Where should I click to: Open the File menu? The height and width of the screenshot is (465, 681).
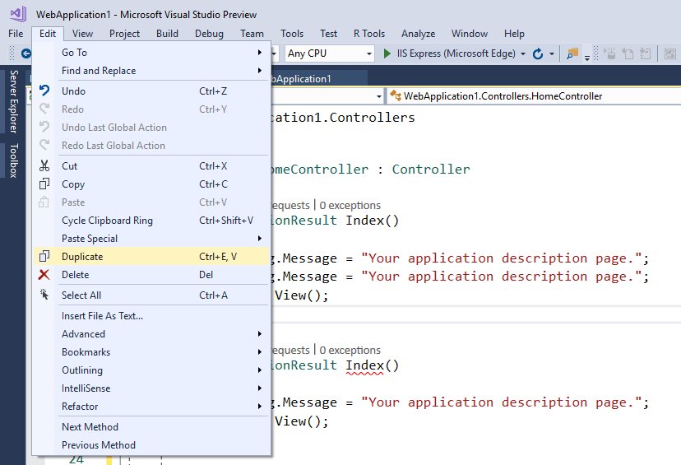[16, 34]
